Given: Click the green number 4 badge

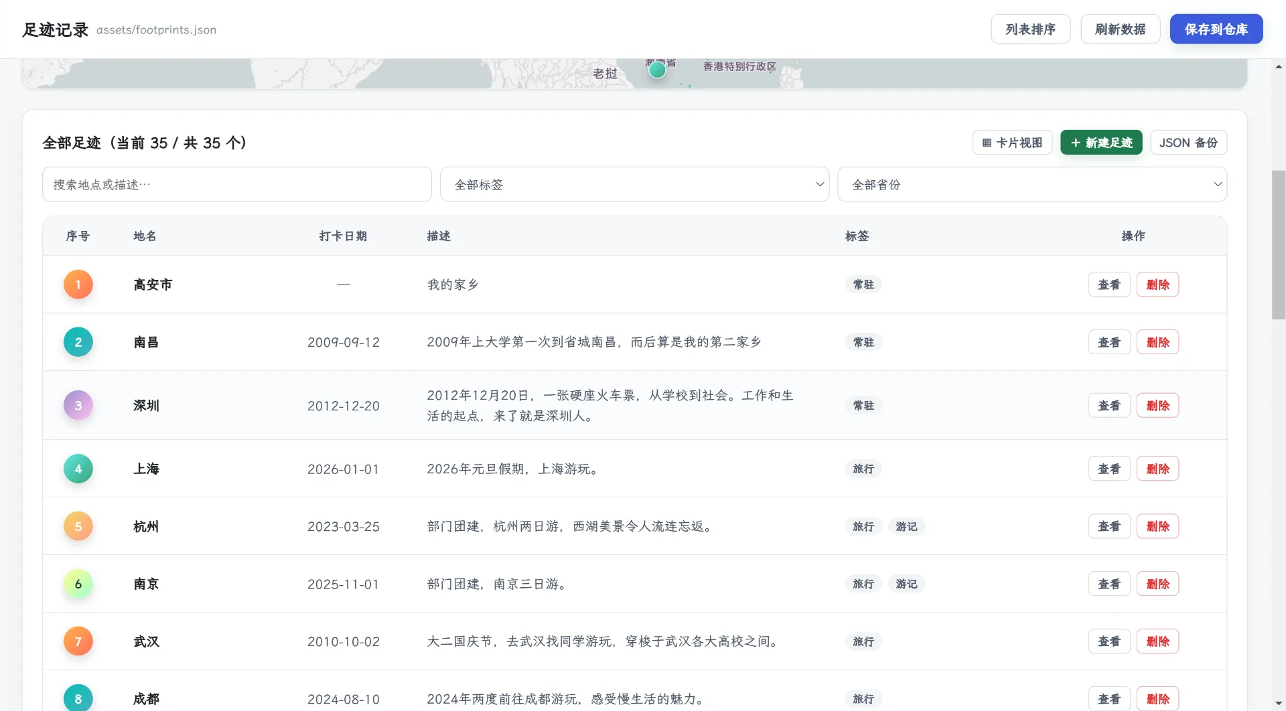Looking at the screenshot, I should 78,469.
